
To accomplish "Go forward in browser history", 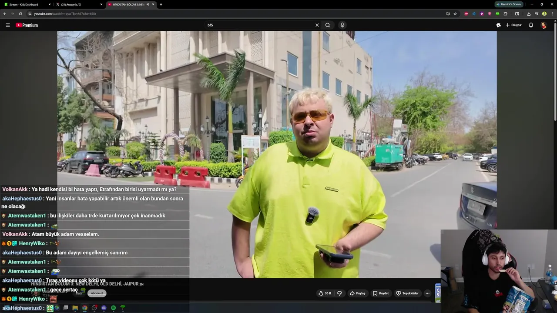I will [12, 13].
